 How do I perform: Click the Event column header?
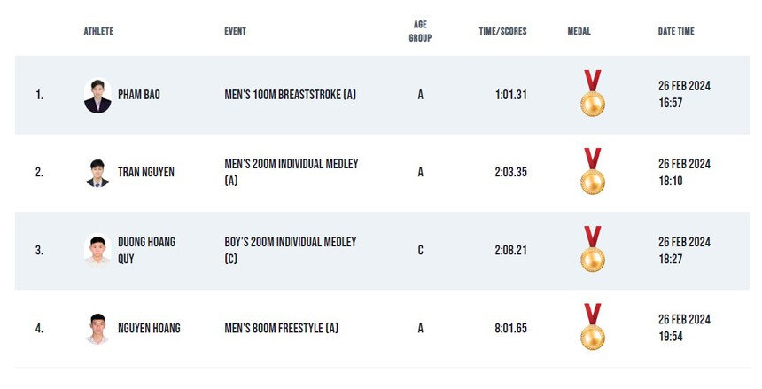coord(235,32)
